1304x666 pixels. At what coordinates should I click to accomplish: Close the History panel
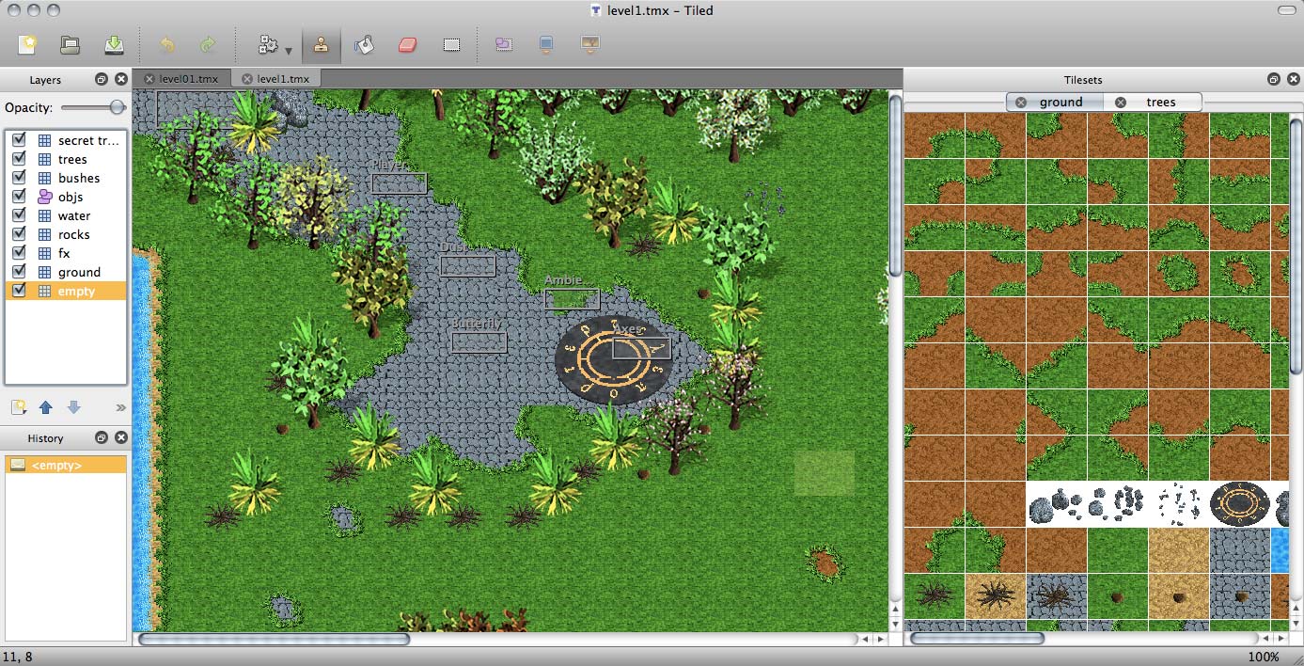pyautogui.click(x=120, y=437)
